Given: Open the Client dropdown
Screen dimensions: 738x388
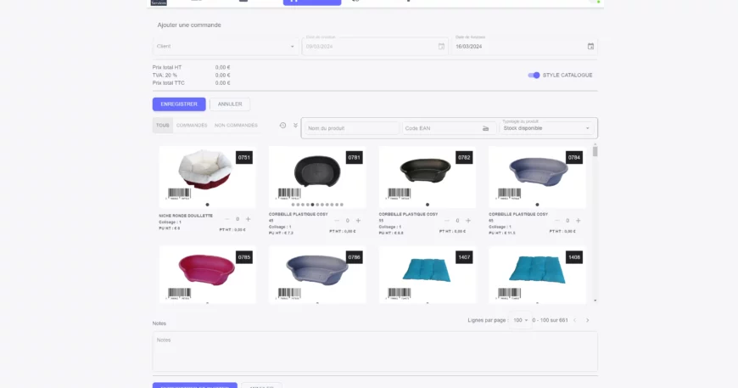Looking at the screenshot, I should [226, 46].
